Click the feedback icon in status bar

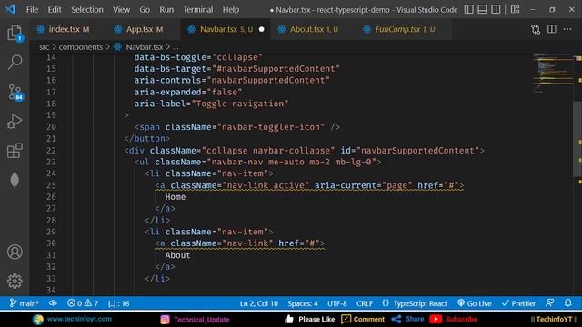pos(550,303)
